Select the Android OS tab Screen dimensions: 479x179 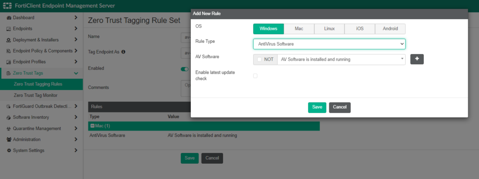tap(390, 28)
